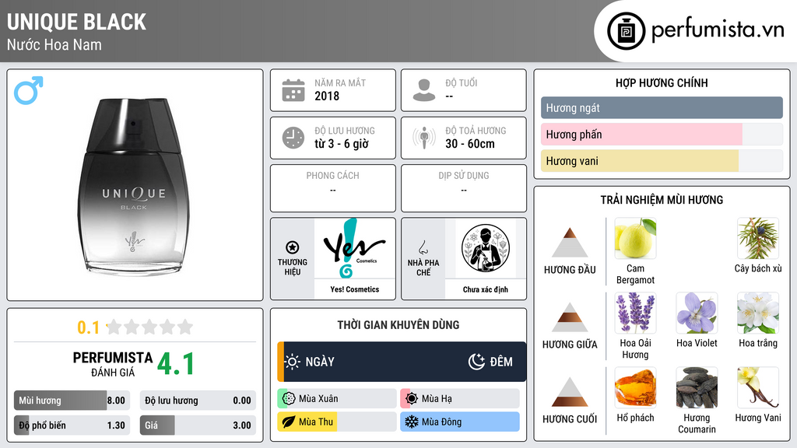Image resolution: width=797 pixels, height=448 pixels.
Task: Open the Hổ phách amber image
Action: tap(635, 387)
